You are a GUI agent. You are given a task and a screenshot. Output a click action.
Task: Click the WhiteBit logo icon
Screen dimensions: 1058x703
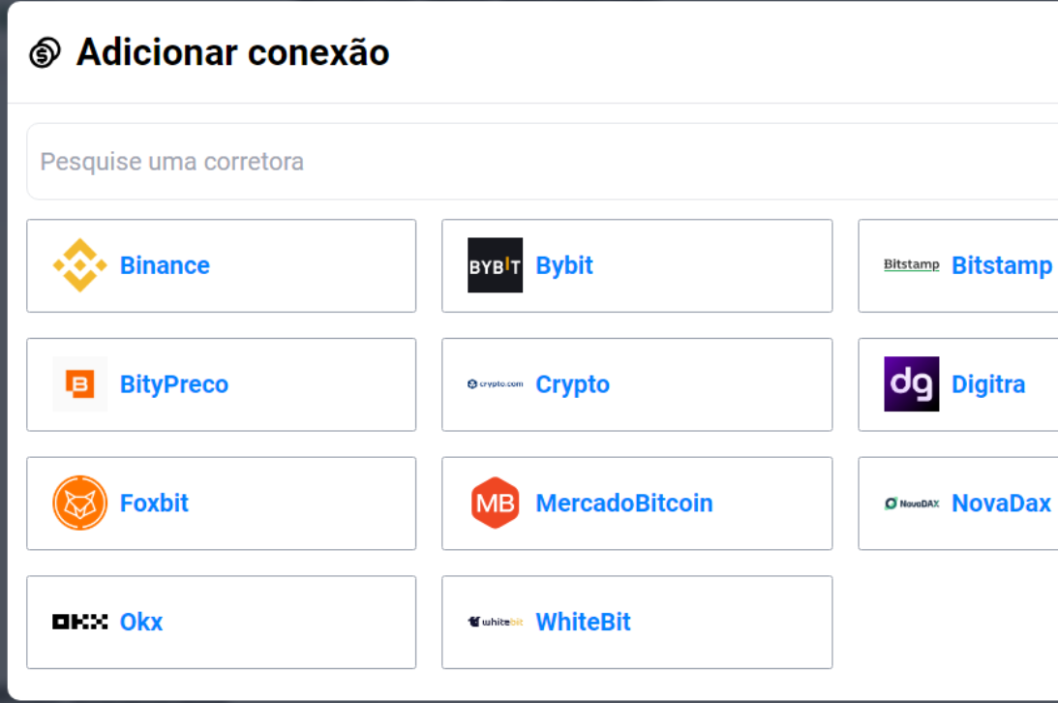pyautogui.click(x=496, y=622)
